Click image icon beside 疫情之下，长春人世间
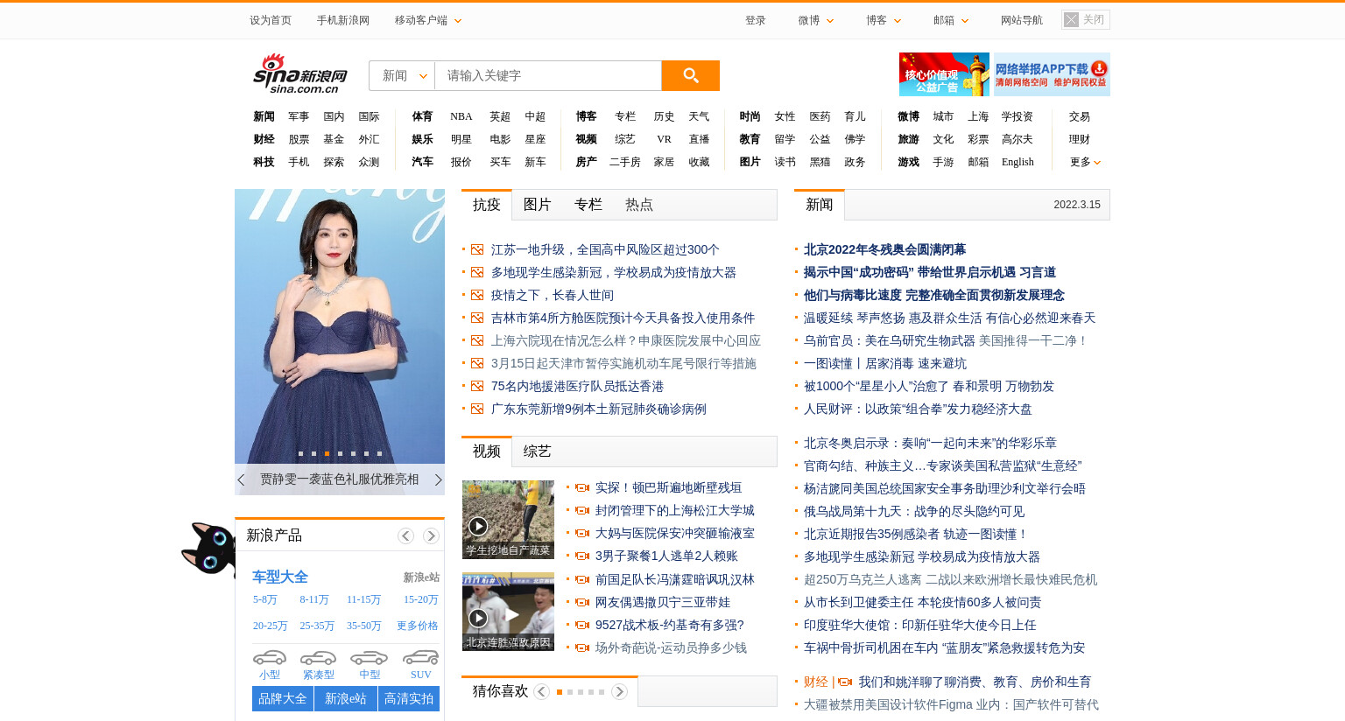 click(x=477, y=295)
